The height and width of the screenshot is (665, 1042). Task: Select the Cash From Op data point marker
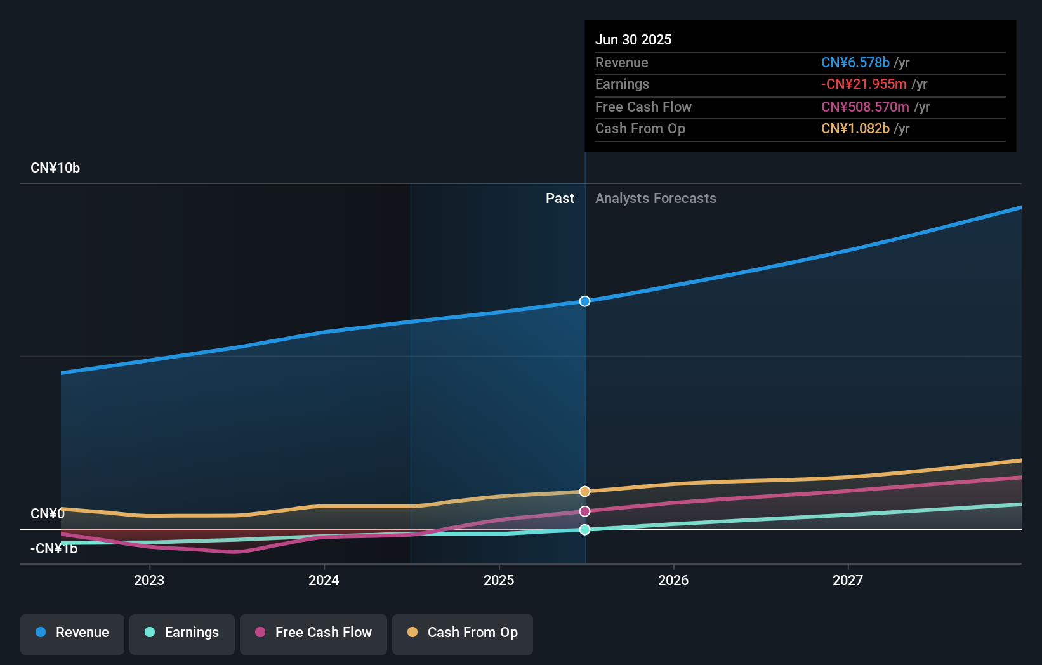585,491
